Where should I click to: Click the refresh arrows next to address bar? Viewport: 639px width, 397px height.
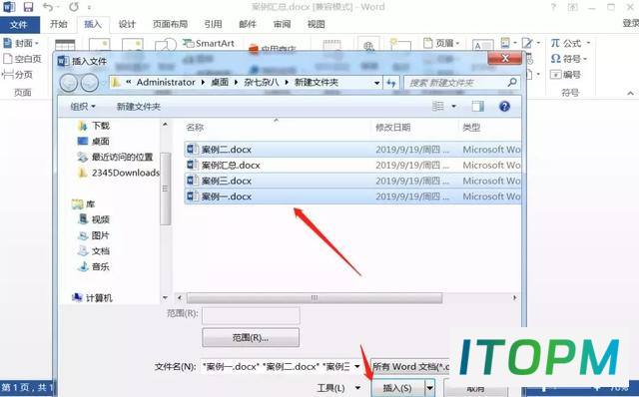click(391, 83)
